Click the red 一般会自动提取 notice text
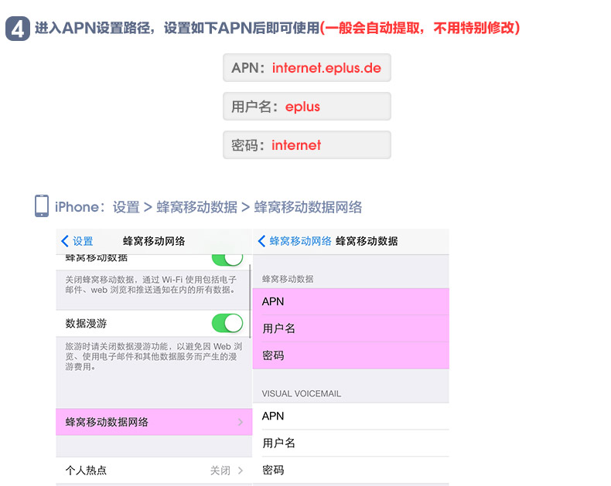The width and height of the screenshot is (611, 486). tap(420, 29)
